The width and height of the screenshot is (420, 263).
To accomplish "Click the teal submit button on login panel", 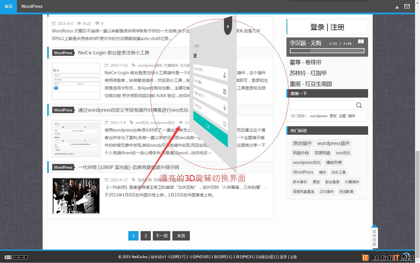I will [210, 129].
